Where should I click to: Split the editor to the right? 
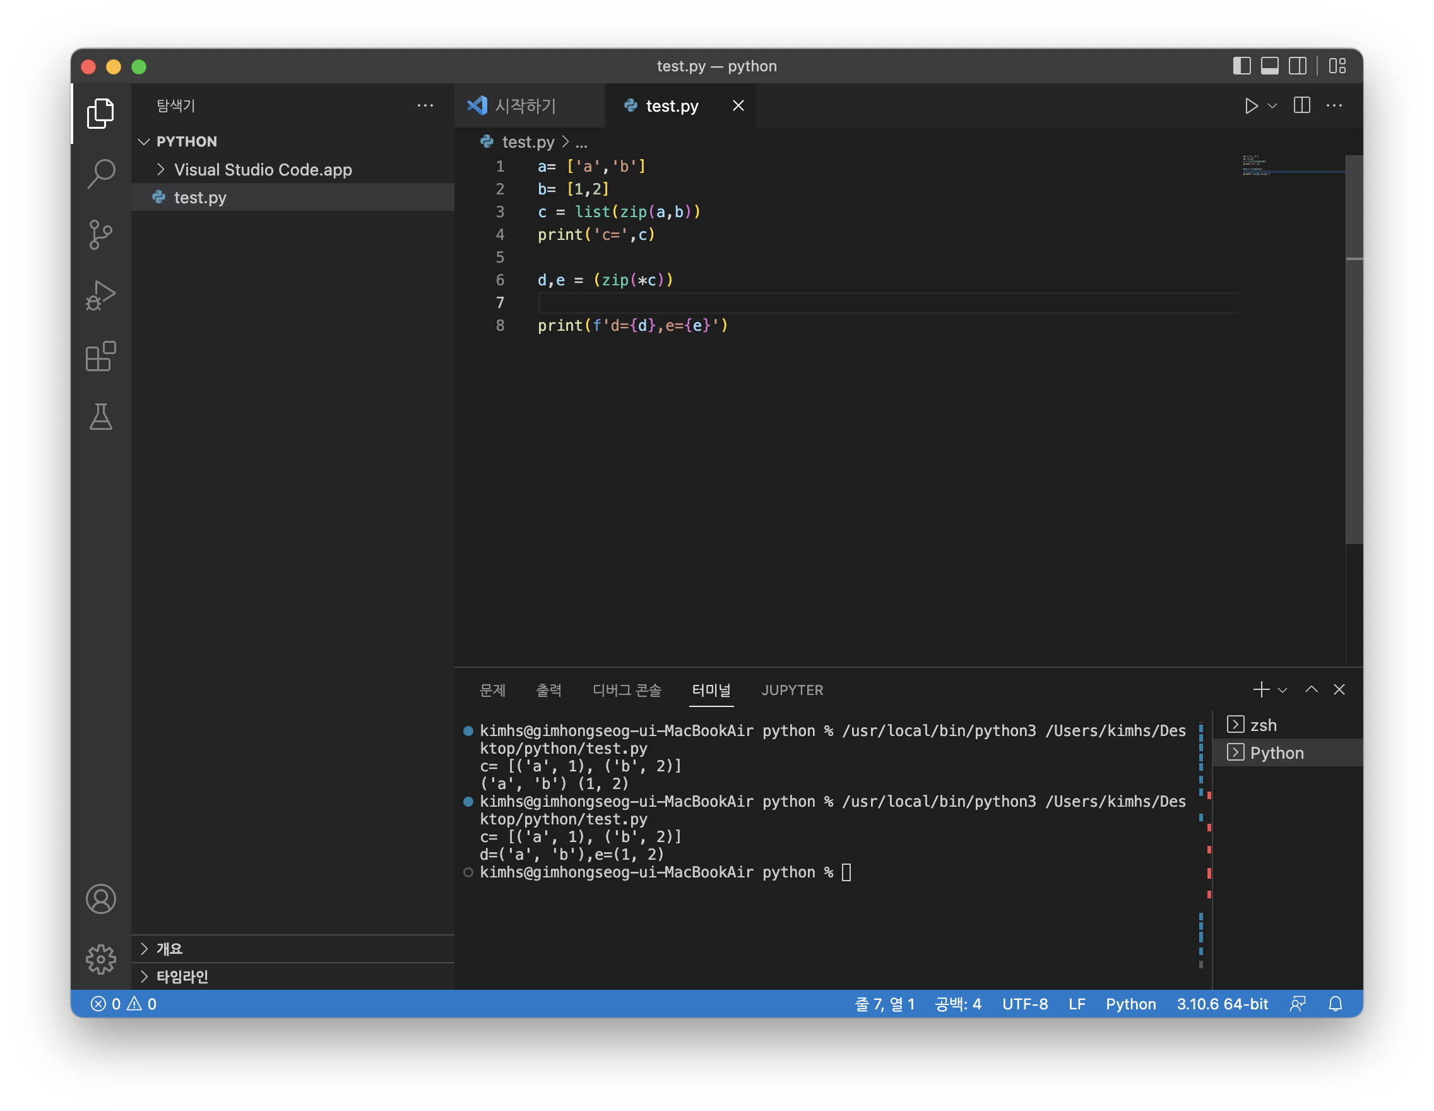click(x=1301, y=105)
